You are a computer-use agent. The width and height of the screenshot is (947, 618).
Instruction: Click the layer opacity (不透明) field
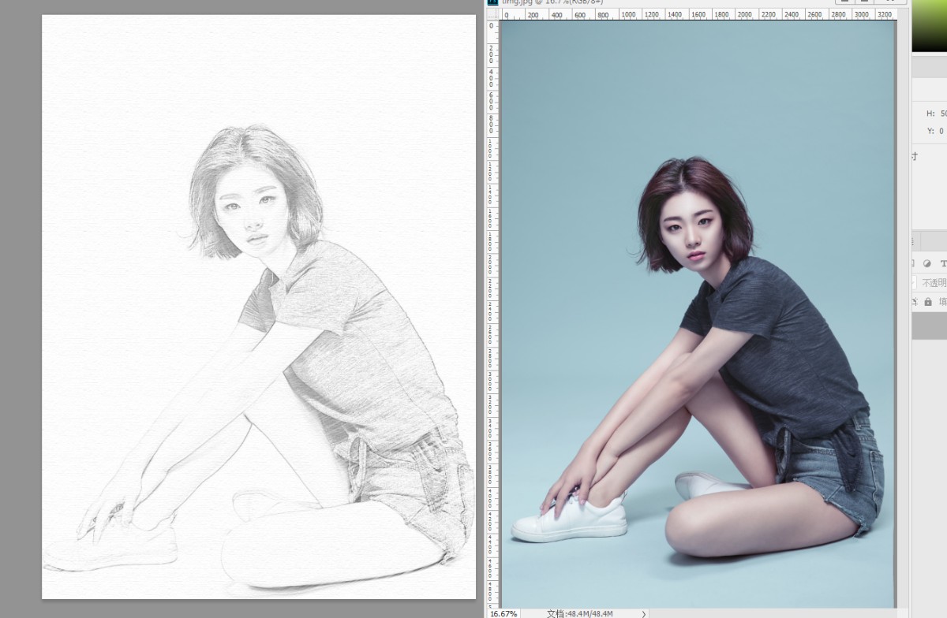coord(934,282)
